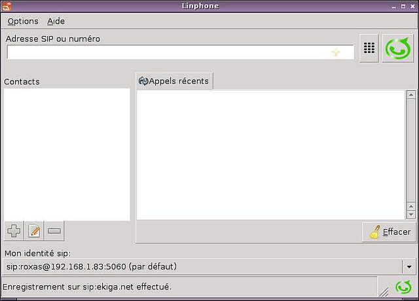Image resolution: width=419 pixels, height=301 pixels.
Task: Focus the Adresse SIP ou numéro input field
Action: pyautogui.click(x=181, y=52)
